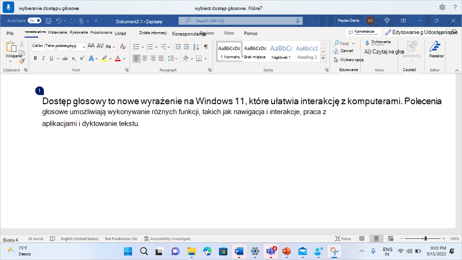Viewport: 462px width, 260px height.
Task: Apply red font color
Action: pyautogui.click(x=118, y=58)
